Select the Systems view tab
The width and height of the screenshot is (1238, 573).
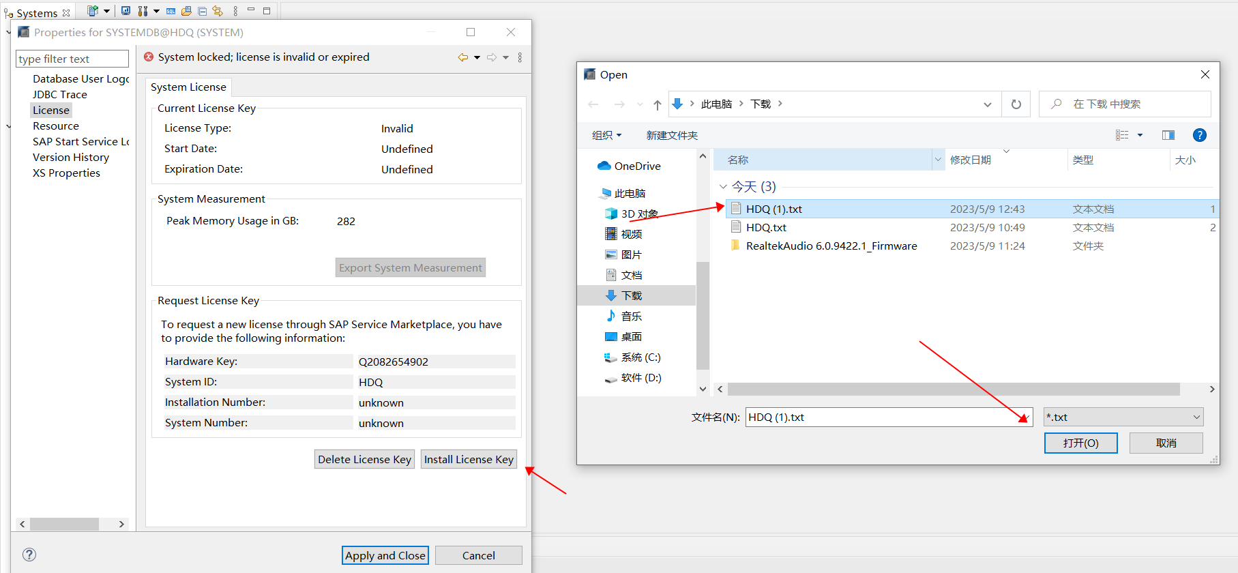coord(37,13)
